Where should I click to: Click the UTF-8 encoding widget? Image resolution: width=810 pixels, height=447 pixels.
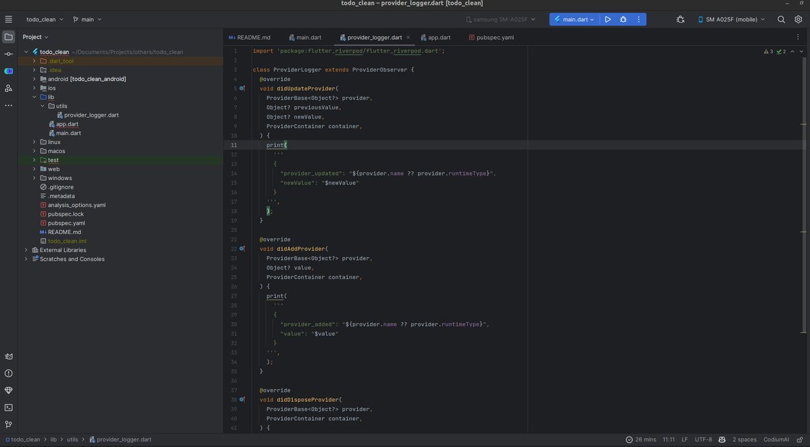[703, 440]
